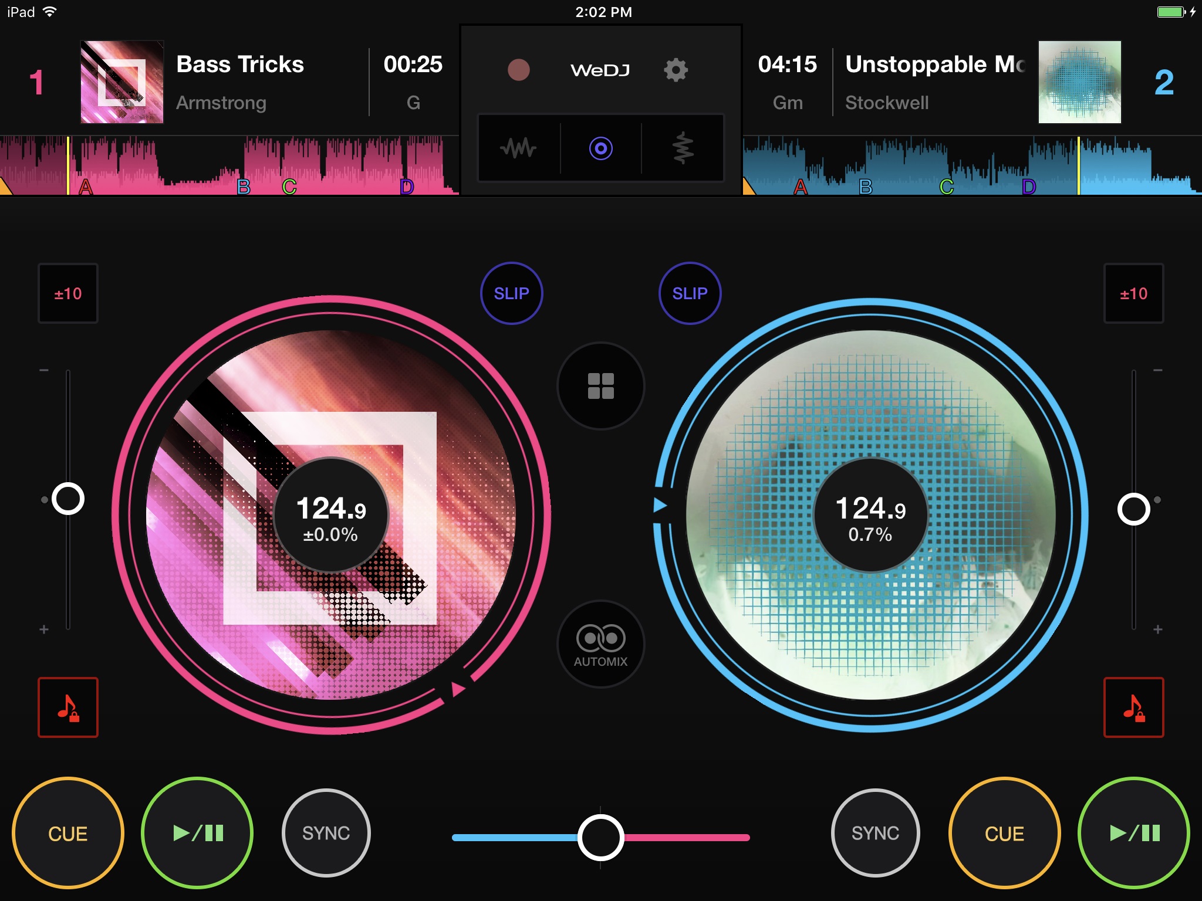The height and width of the screenshot is (901, 1202).
Task: Tap the deck number 1 label
Action: [x=36, y=82]
